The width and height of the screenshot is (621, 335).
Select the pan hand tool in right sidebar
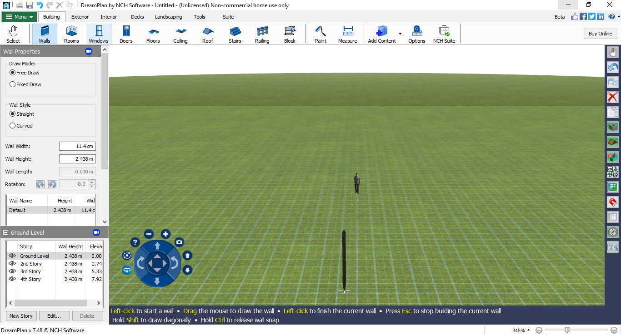pyautogui.click(x=613, y=52)
